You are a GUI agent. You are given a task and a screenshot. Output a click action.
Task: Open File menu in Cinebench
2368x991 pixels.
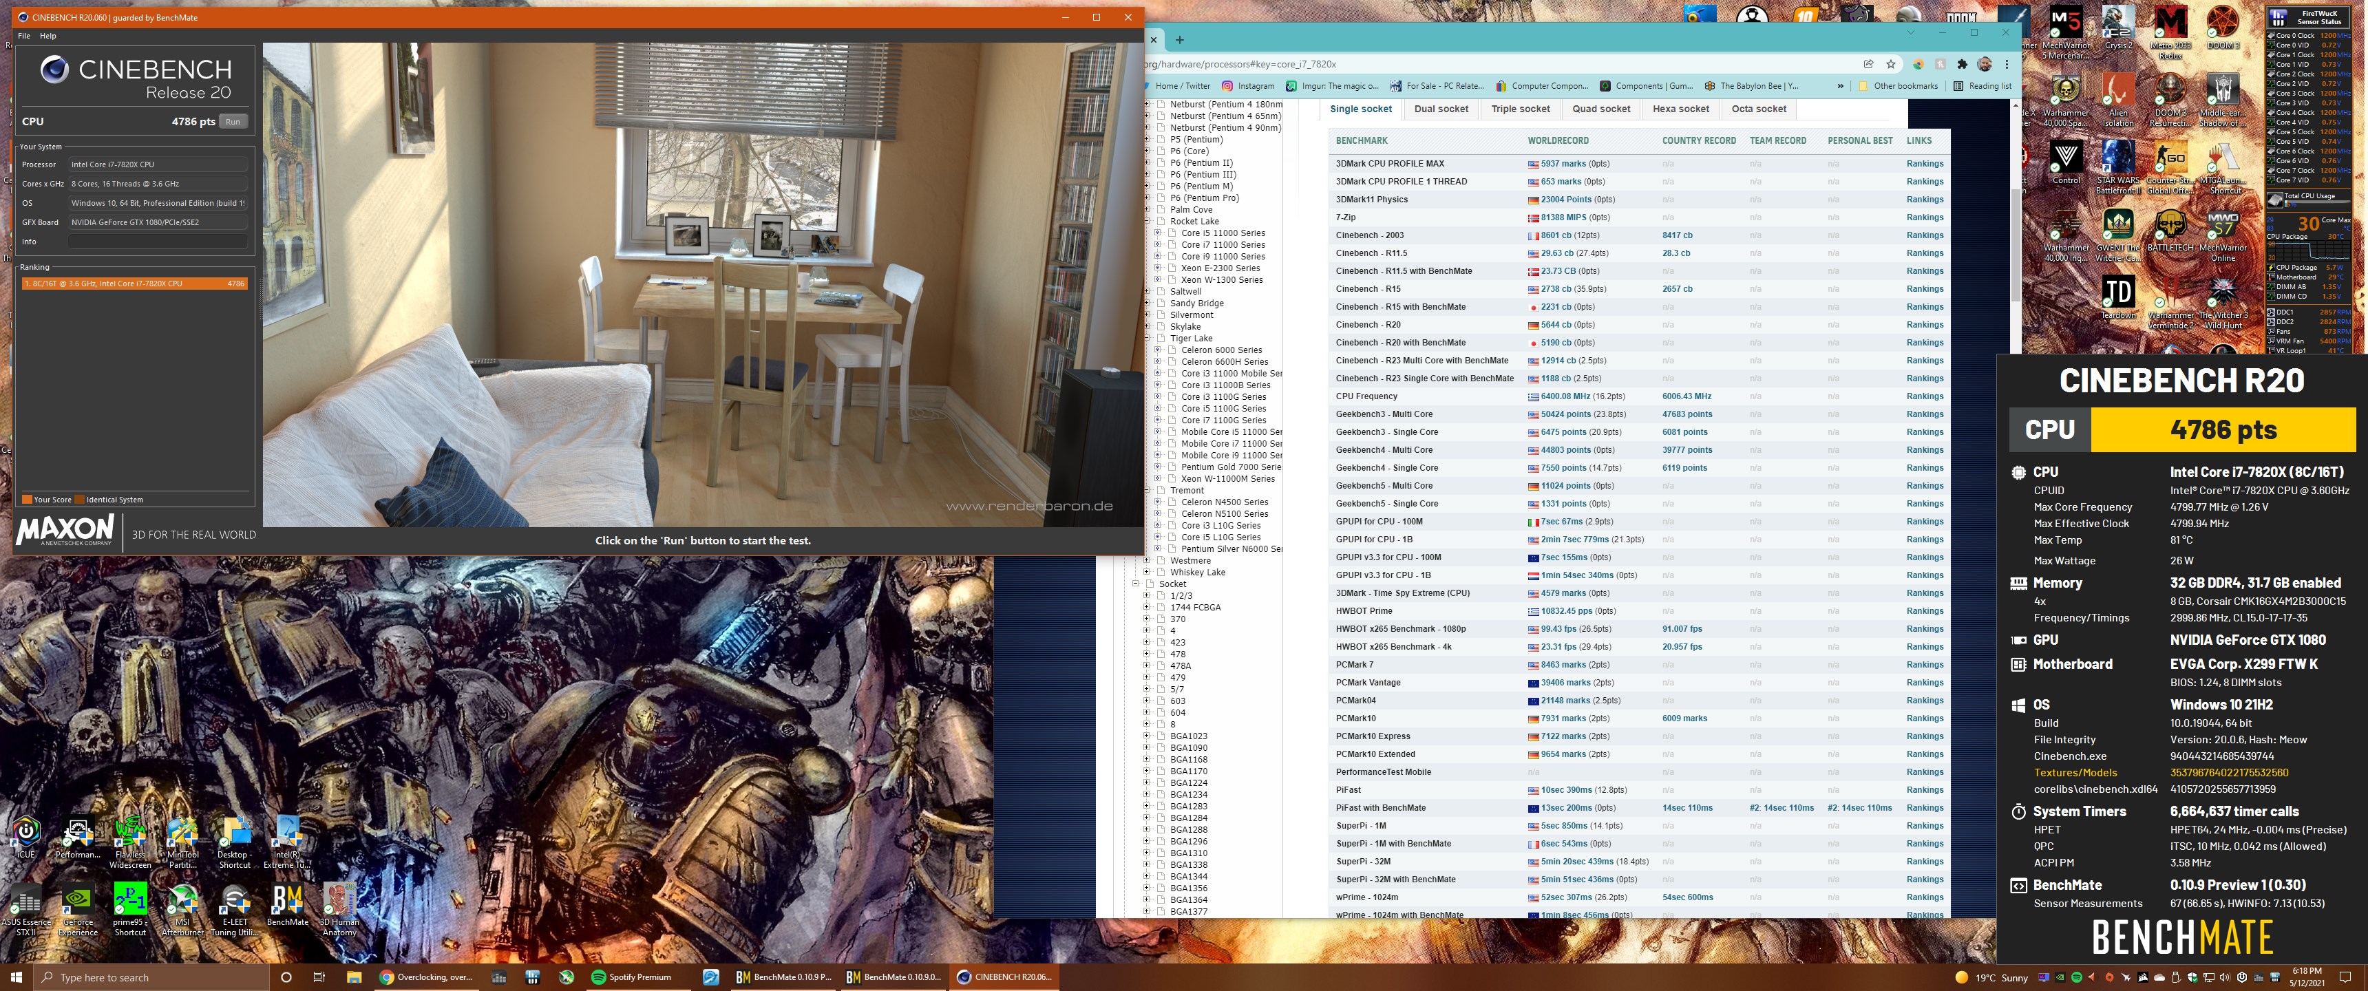24,36
